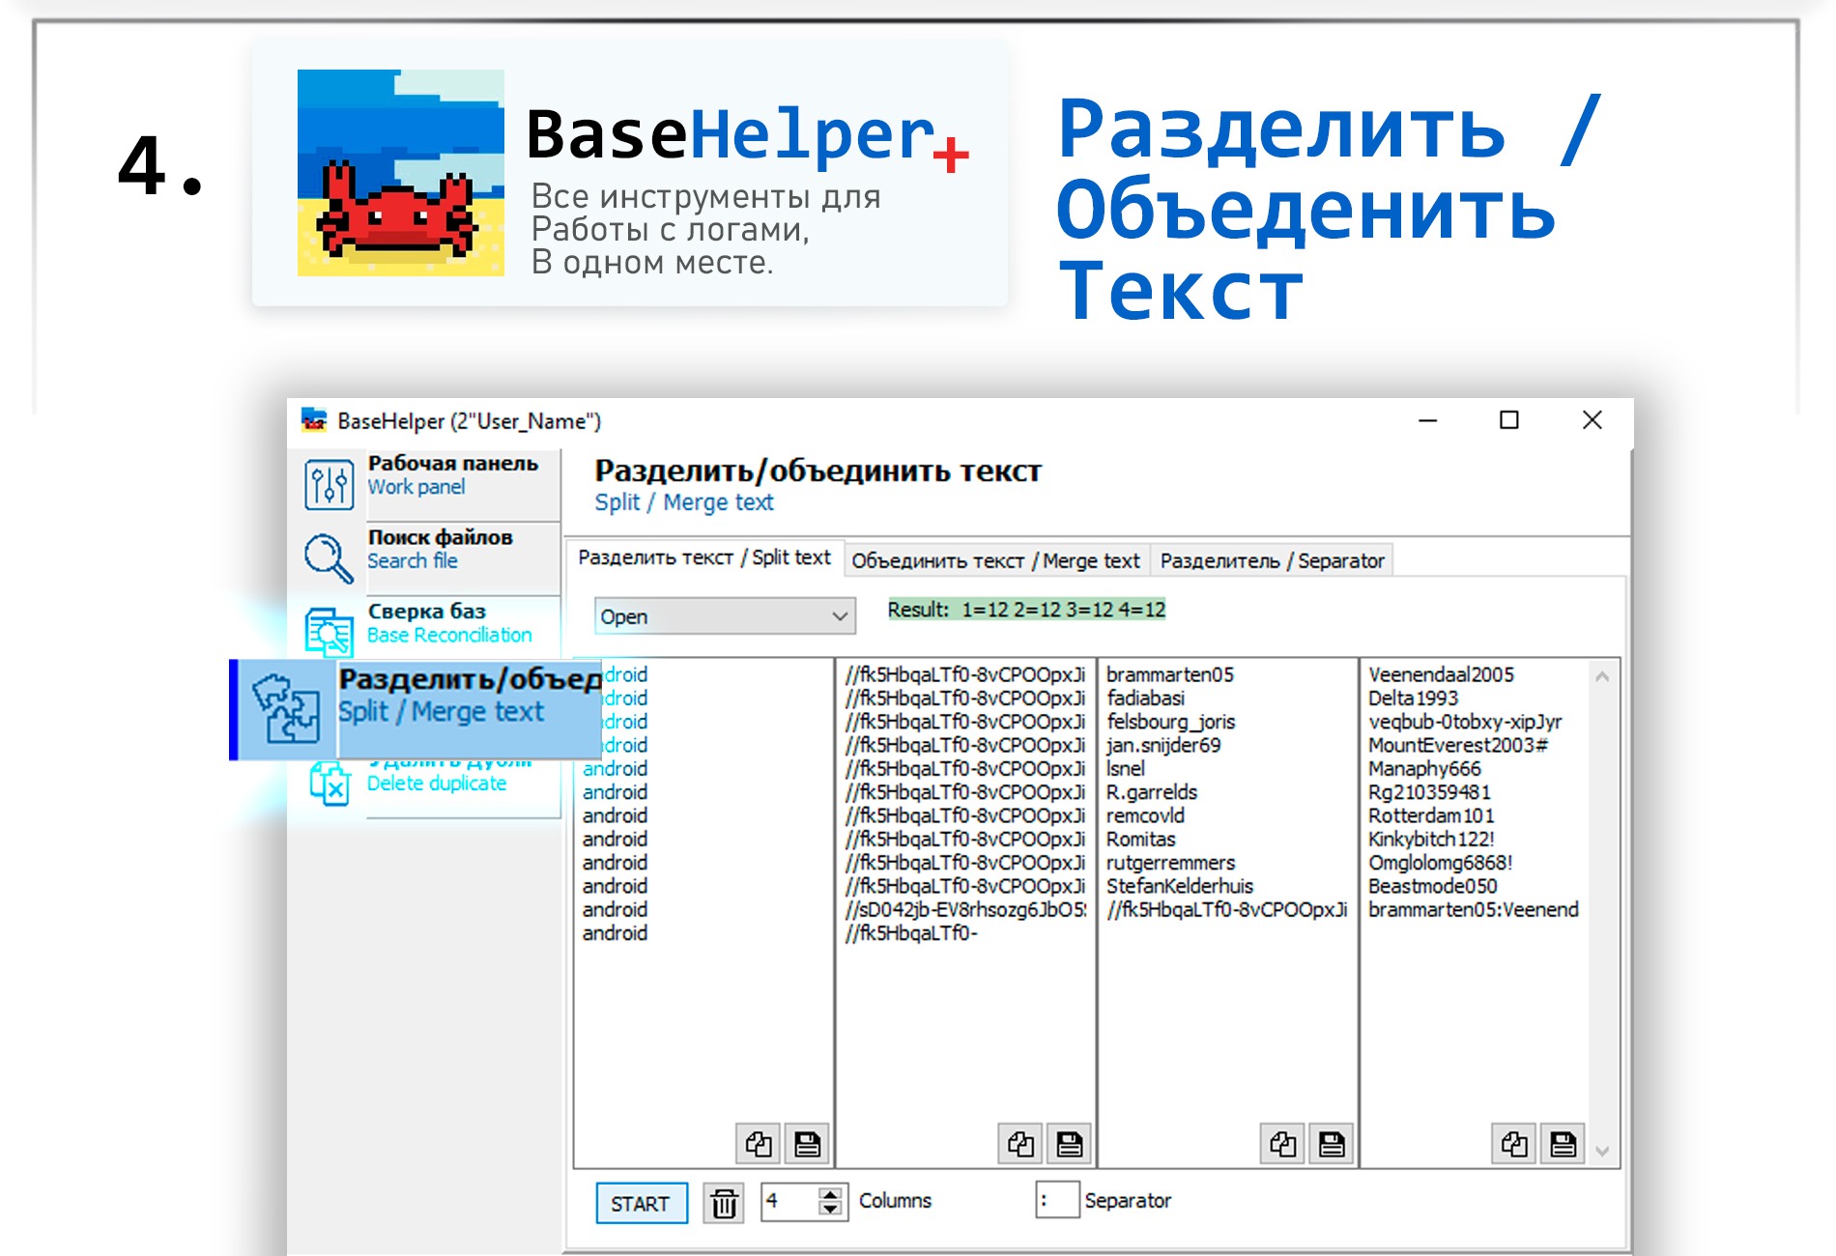This screenshot has height=1256, width=1836.
Task: Click the results scrollbar up arrow
Action: [1602, 677]
